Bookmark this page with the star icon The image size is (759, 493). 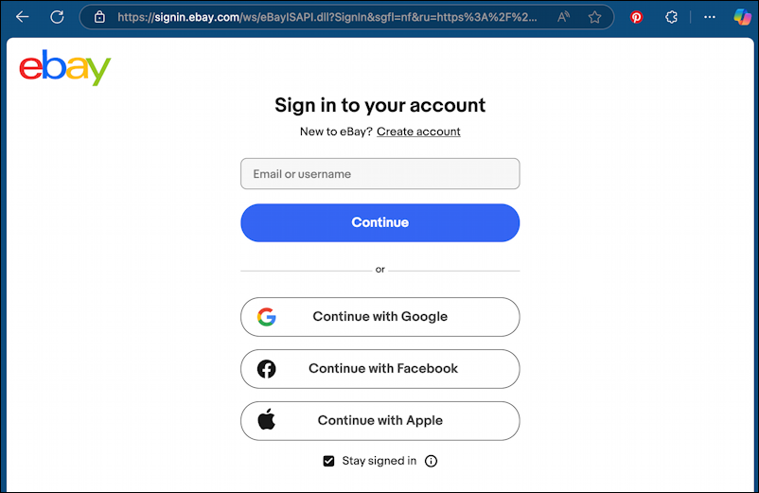coord(594,17)
